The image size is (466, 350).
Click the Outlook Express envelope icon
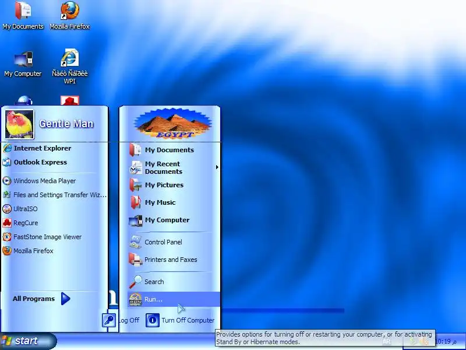(x=7, y=162)
